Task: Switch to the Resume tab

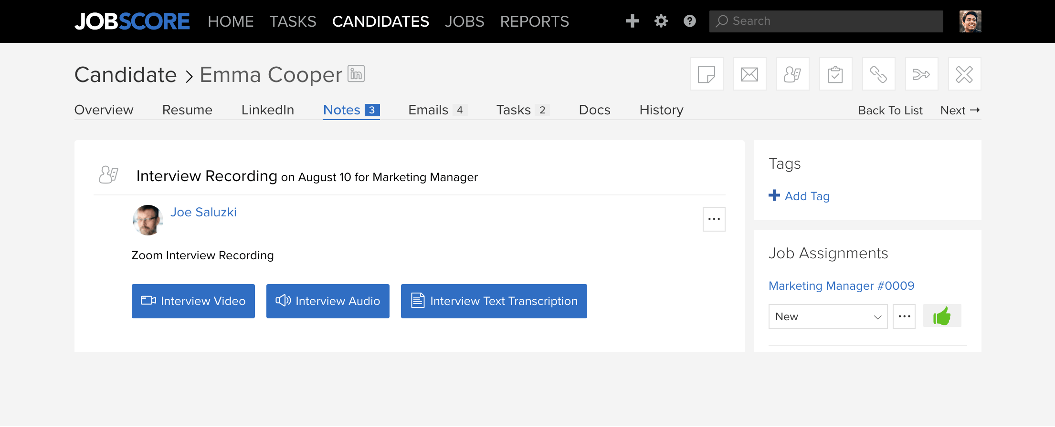Action: point(187,110)
